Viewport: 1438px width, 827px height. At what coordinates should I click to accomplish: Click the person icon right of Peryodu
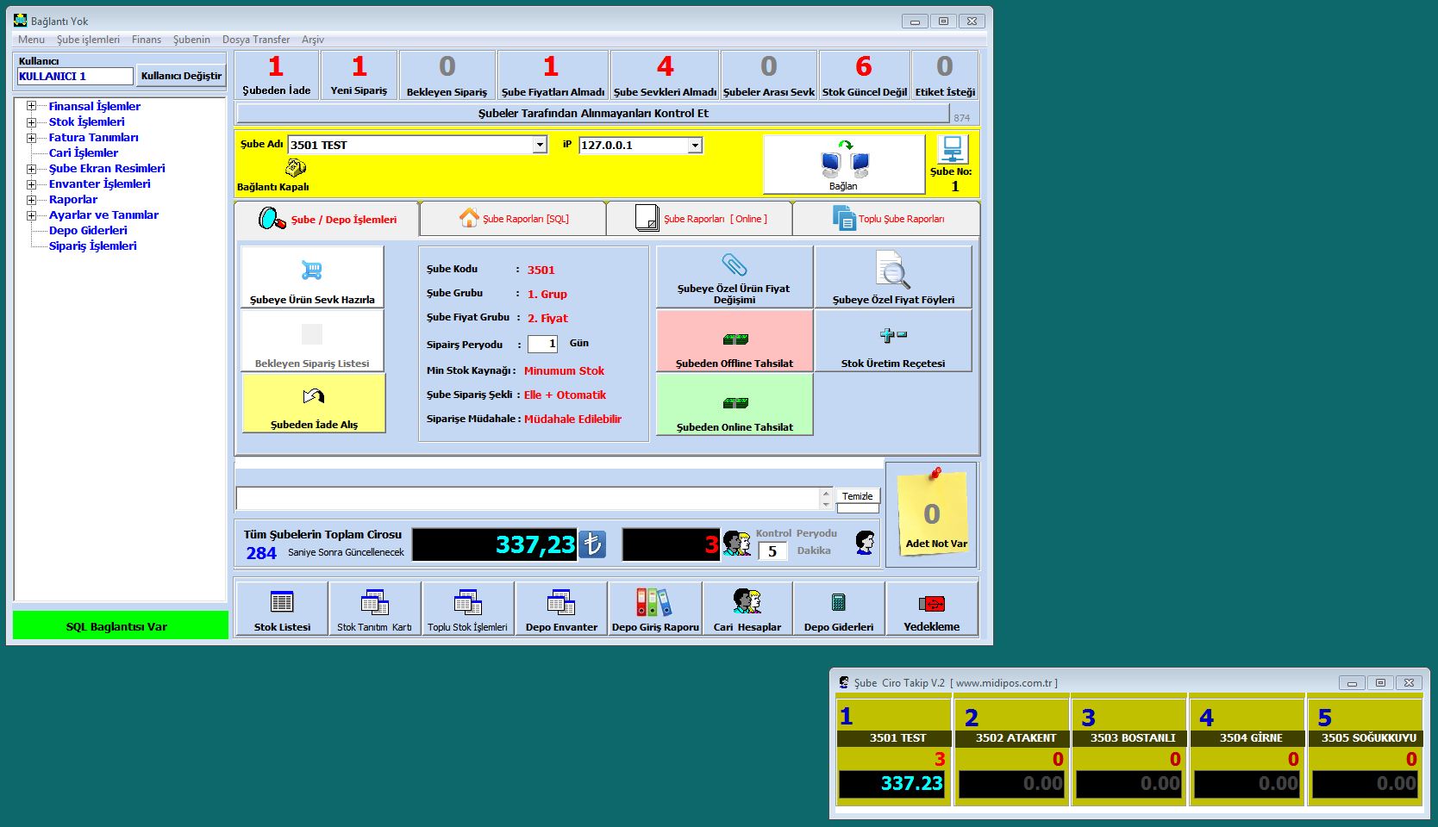[865, 542]
